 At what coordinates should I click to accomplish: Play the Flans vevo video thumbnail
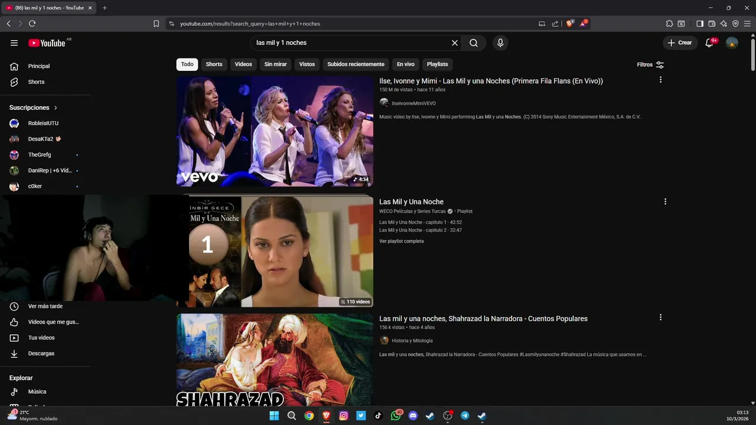coord(275,131)
